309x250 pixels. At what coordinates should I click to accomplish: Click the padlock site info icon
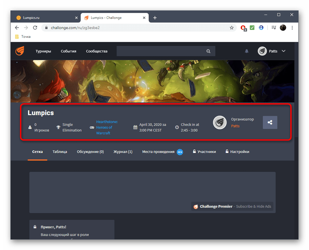coord(46,28)
